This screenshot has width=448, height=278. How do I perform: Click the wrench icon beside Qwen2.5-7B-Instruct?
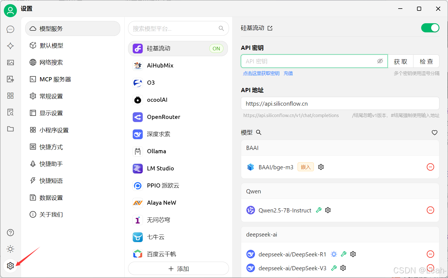(319, 210)
